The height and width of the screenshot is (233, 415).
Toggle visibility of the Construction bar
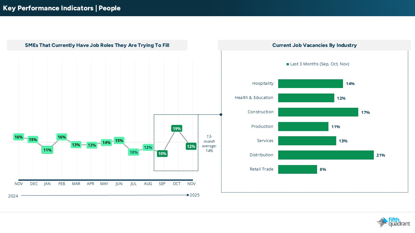click(x=318, y=112)
